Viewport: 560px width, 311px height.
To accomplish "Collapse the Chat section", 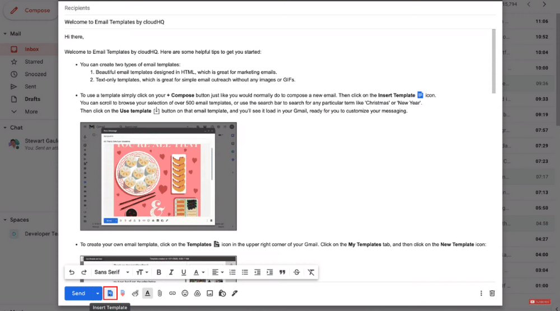I will click(5, 128).
